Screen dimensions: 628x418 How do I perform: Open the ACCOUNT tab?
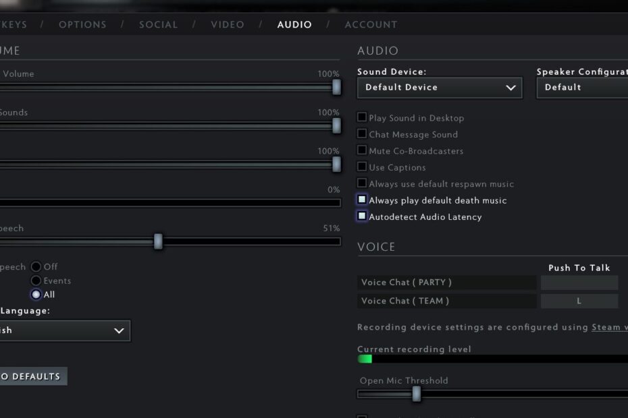click(x=371, y=24)
